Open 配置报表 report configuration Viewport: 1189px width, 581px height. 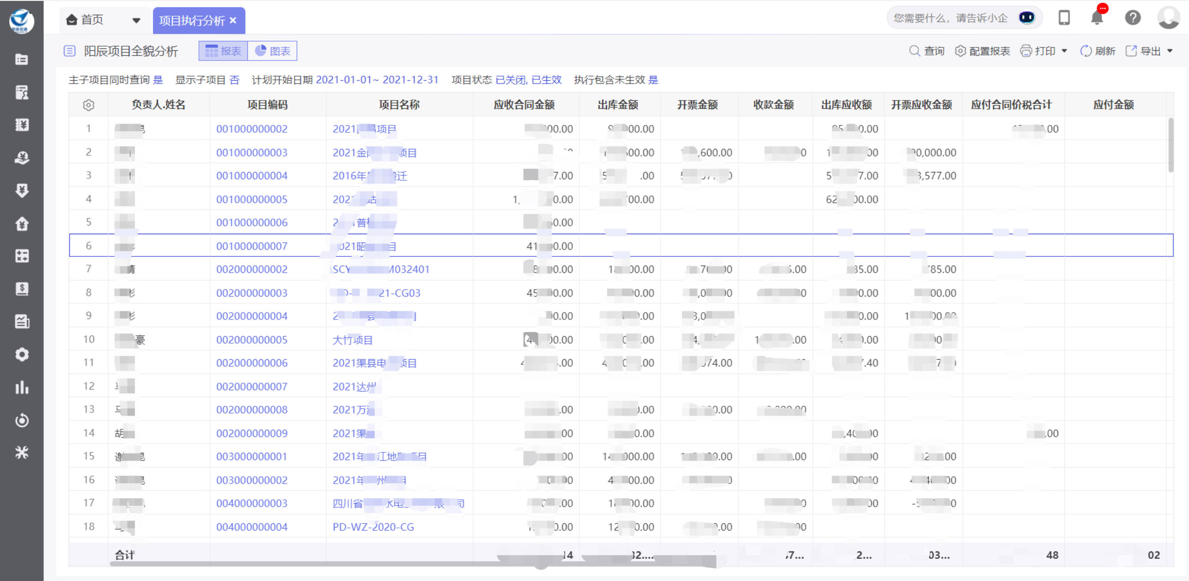point(982,51)
